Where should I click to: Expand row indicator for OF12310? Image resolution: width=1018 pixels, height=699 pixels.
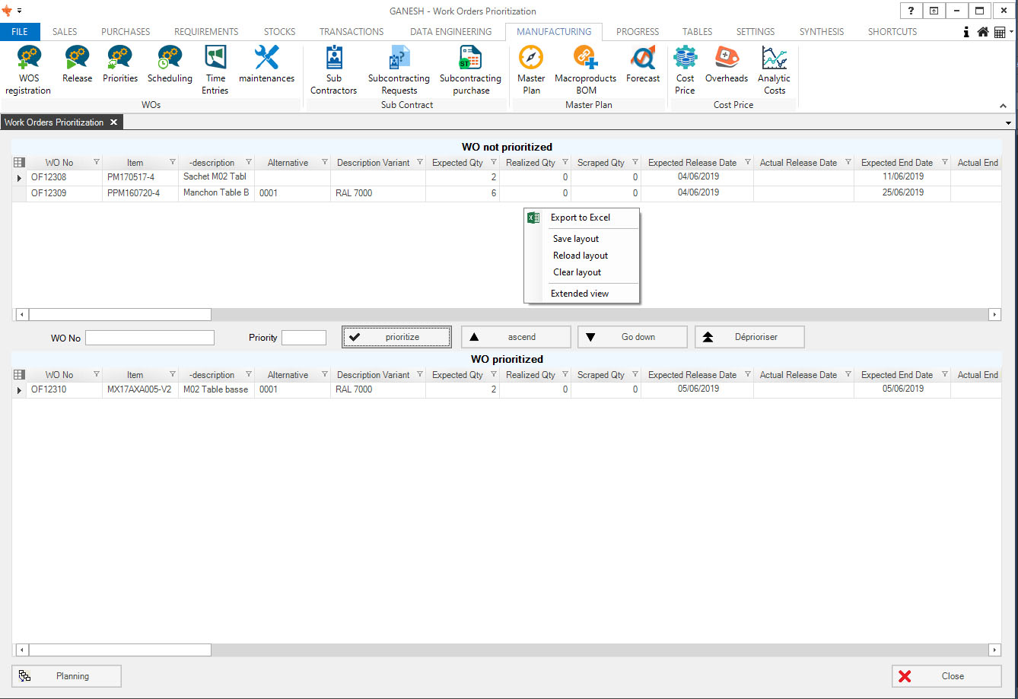19,390
